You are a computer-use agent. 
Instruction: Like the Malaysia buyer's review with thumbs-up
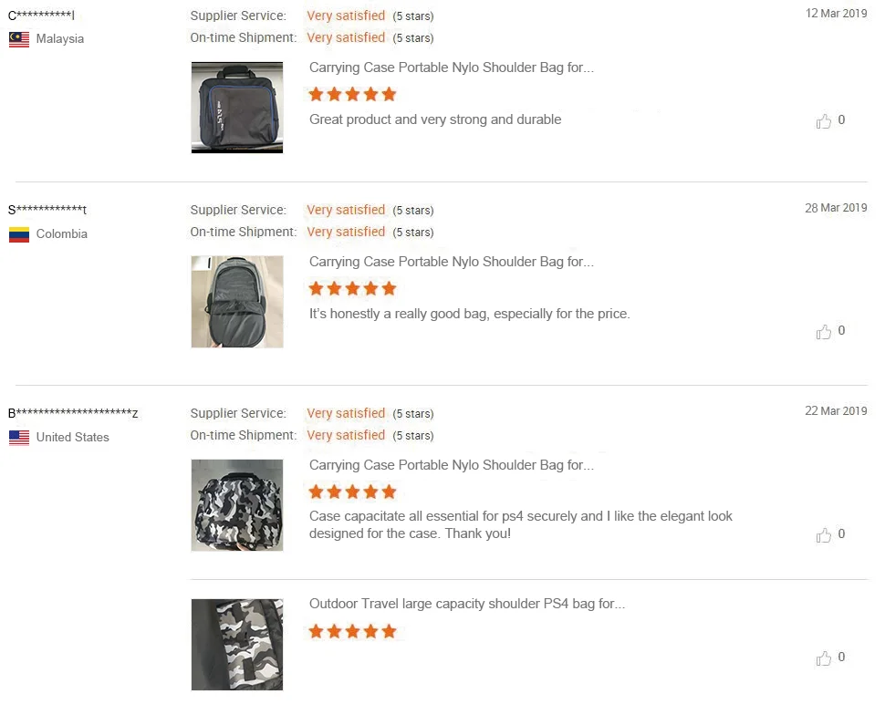click(824, 121)
